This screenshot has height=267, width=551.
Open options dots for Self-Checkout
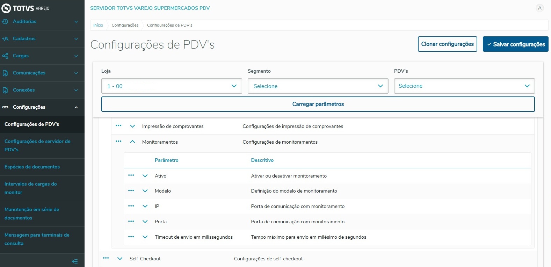(x=106, y=258)
